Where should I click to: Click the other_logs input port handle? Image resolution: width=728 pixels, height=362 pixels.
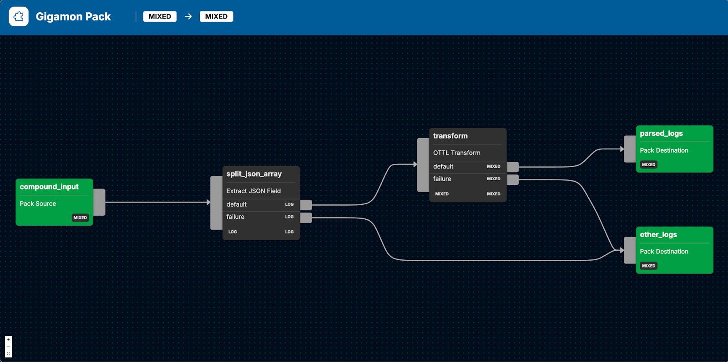tap(630, 250)
